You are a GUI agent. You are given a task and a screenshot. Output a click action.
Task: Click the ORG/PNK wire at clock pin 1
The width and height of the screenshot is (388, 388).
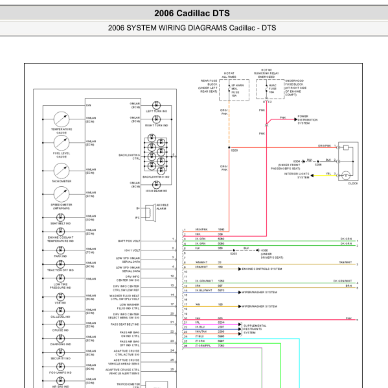(x=283, y=147)
